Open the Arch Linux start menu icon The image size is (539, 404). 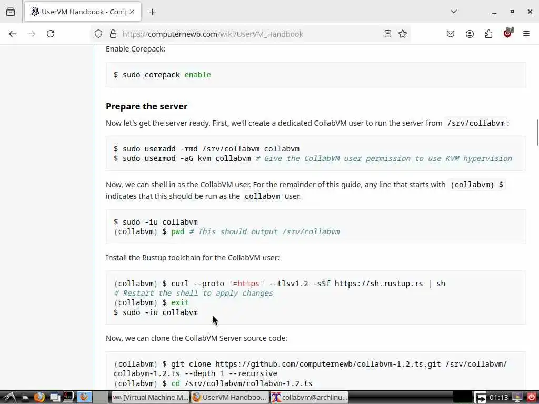(9, 398)
